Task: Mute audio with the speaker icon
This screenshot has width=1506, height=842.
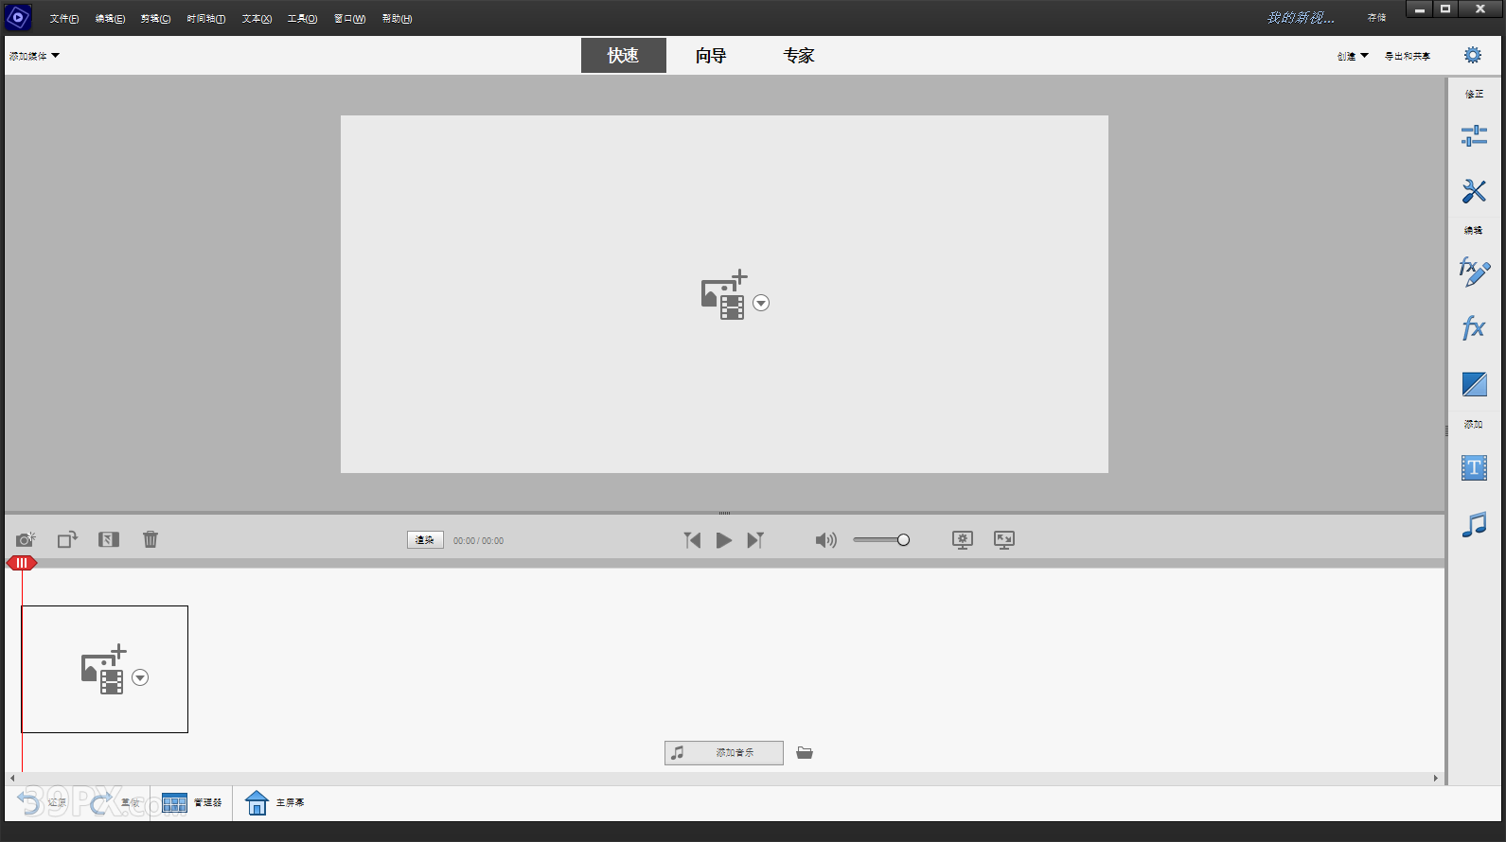Action: tap(825, 540)
